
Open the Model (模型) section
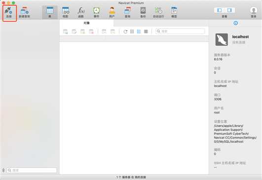point(174,13)
